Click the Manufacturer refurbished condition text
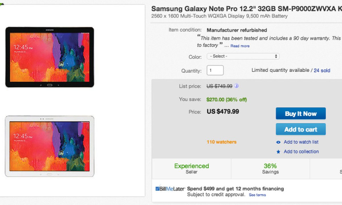The width and height of the screenshot is (342, 205). [237, 30]
